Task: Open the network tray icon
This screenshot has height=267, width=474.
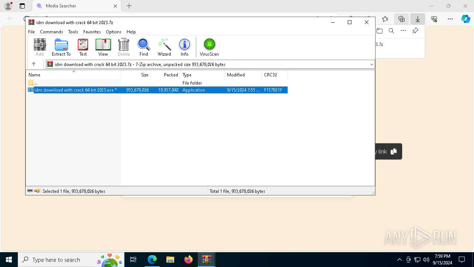Action: tap(417, 260)
